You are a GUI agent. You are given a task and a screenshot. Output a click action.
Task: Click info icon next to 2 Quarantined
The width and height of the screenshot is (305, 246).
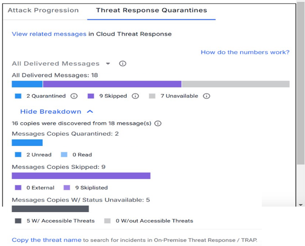[x=74, y=96]
